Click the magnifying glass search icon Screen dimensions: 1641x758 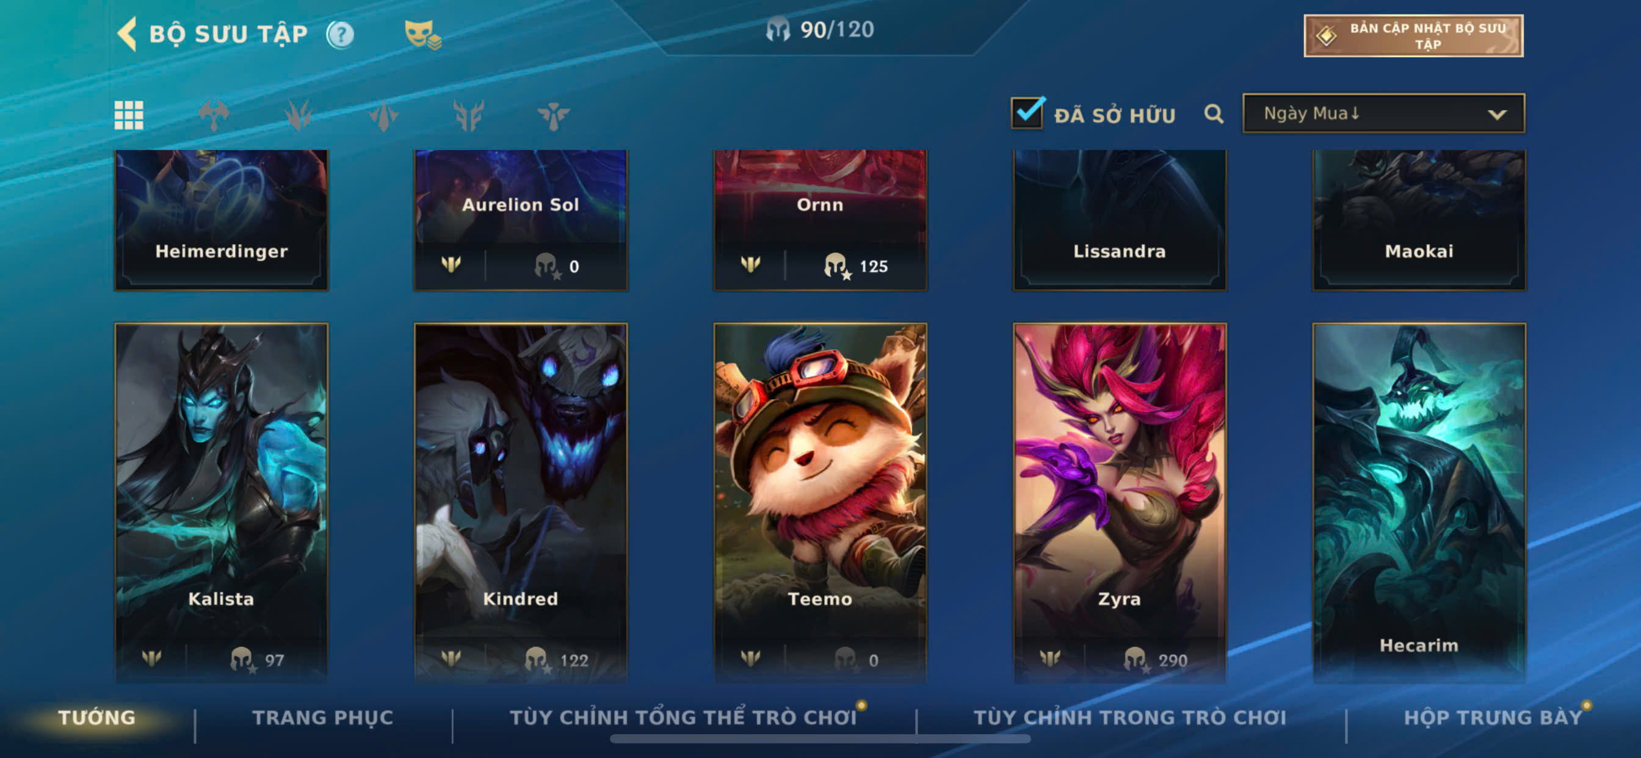[x=1214, y=114]
